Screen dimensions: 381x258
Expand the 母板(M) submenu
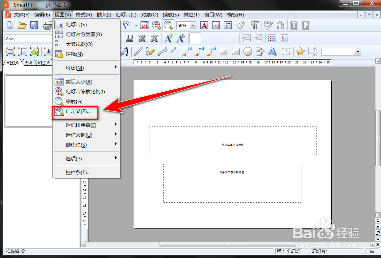click(x=87, y=68)
